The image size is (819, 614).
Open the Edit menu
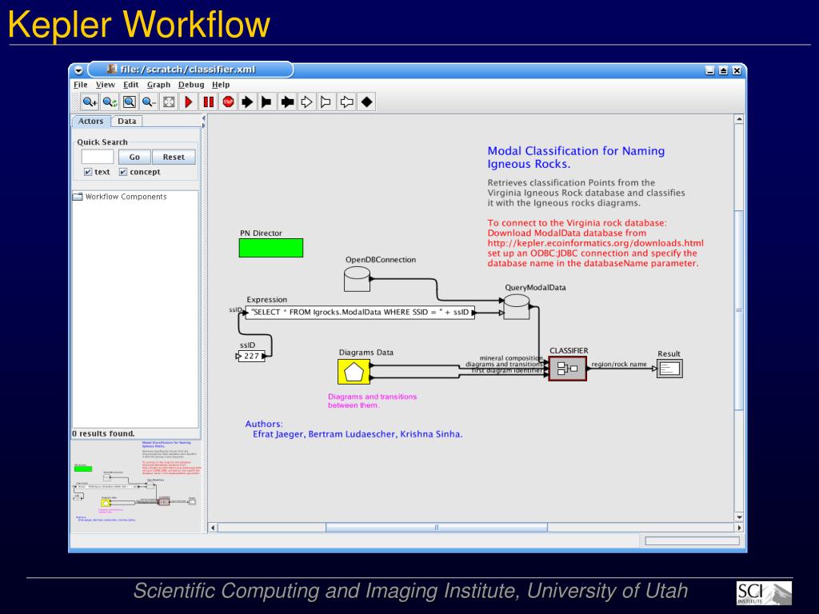[130, 85]
